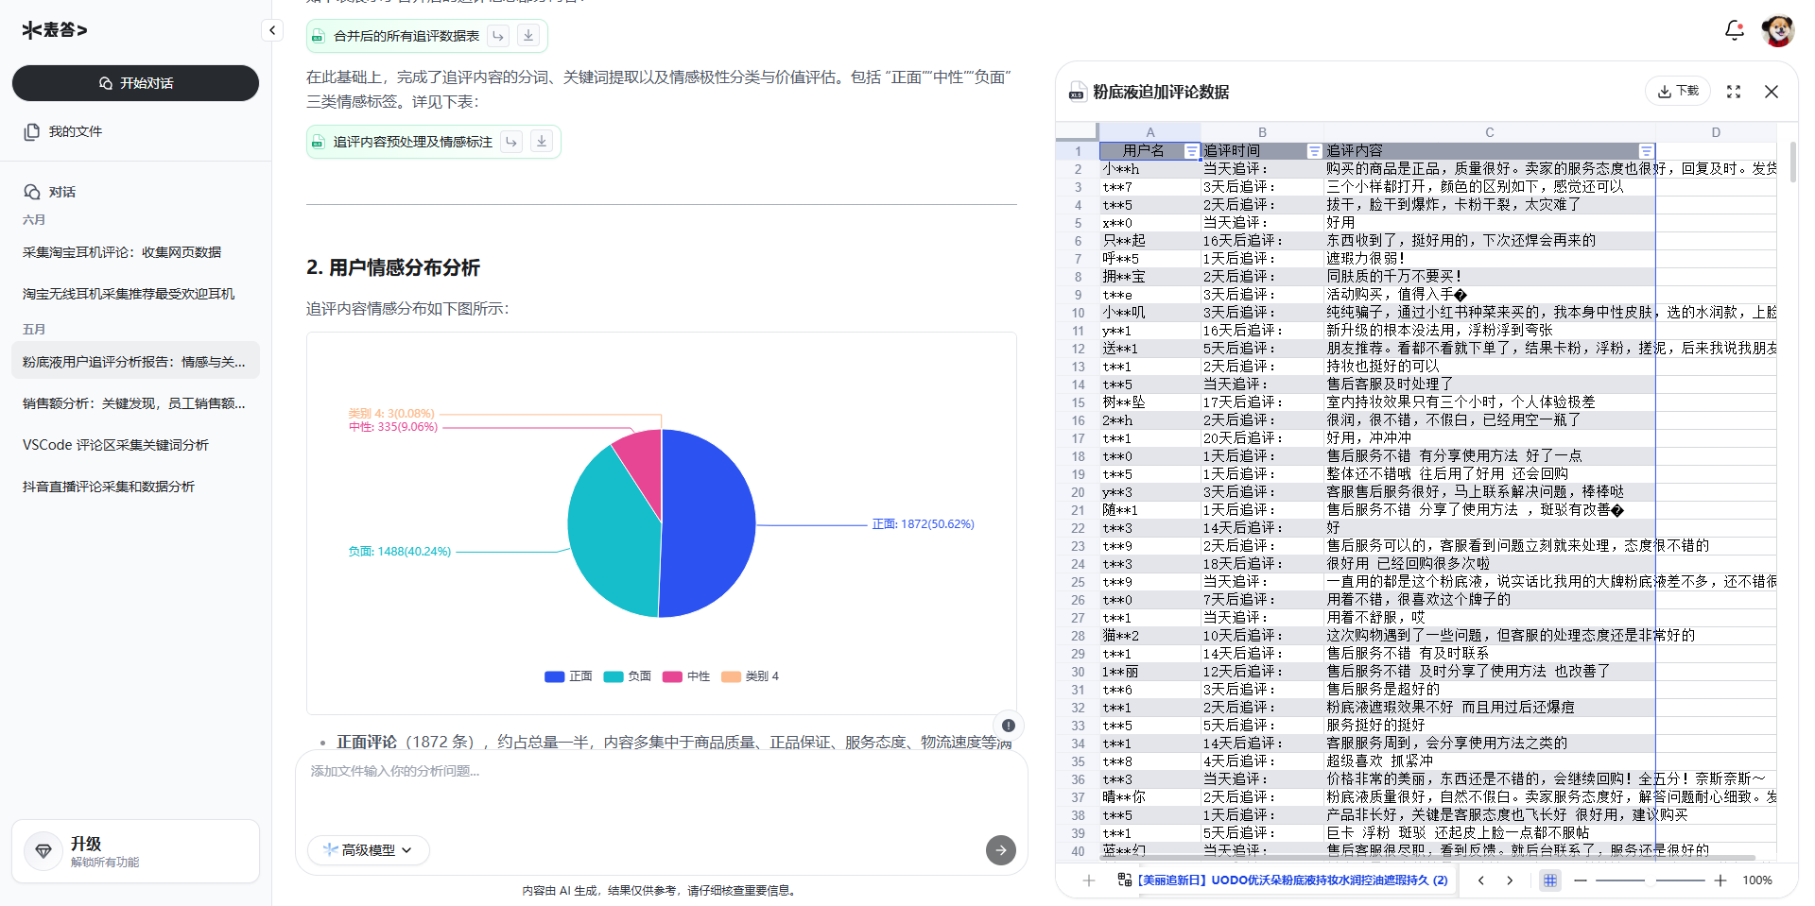
Task: Expand the spreadsheet preview to fullscreen
Action: (x=1734, y=92)
